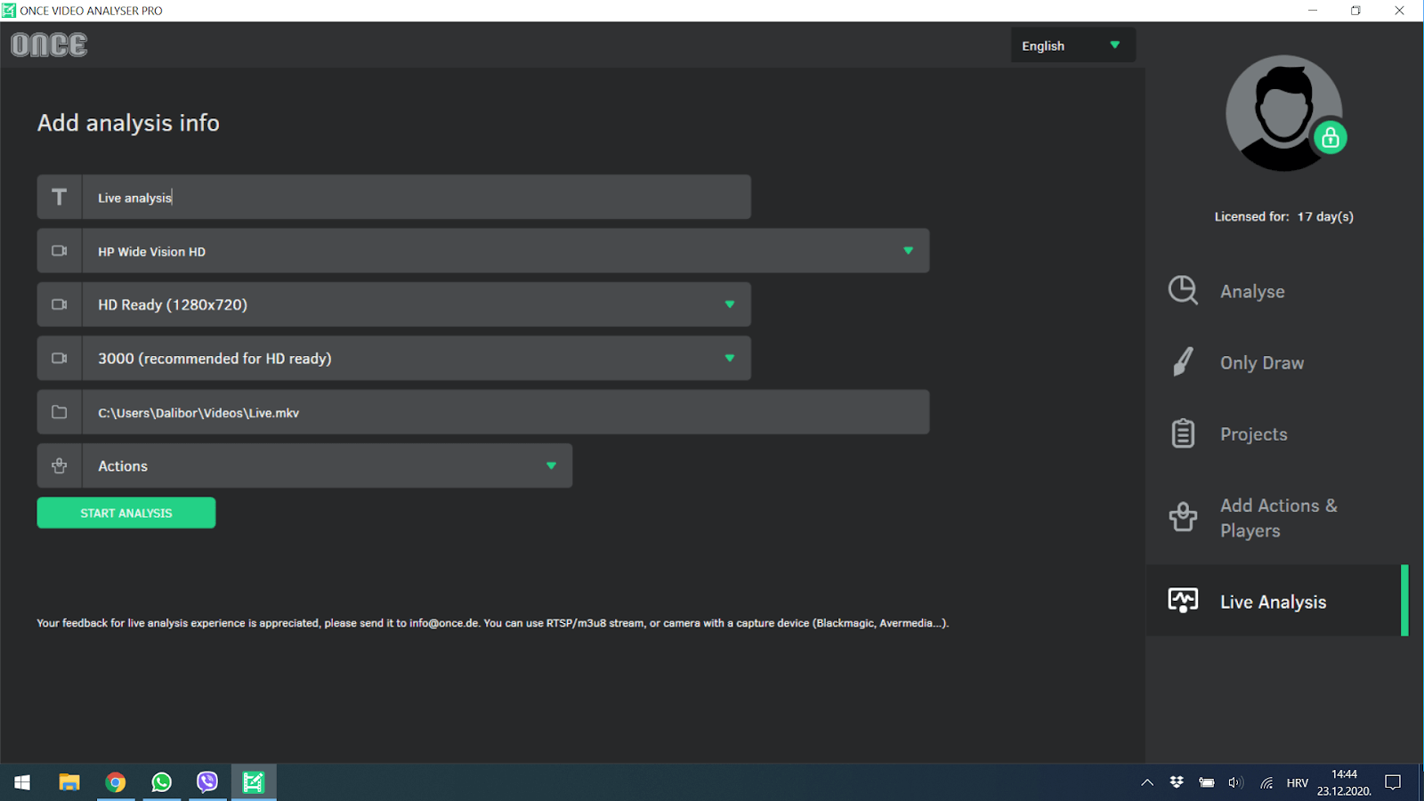The width and height of the screenshot is (1424, 801).
Task: Click the folder icon next to Live.mkv path
Action: (x=59, y=411)
